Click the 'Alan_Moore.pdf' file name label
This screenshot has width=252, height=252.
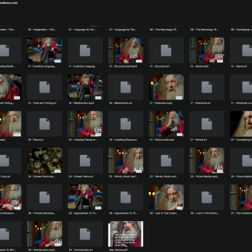pyautogui.click(x=118, y=250)
